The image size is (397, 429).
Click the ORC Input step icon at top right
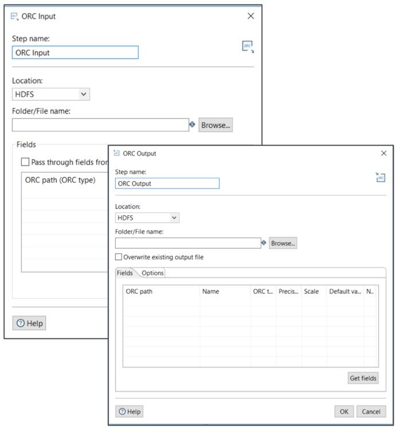[x=248, y=47]
